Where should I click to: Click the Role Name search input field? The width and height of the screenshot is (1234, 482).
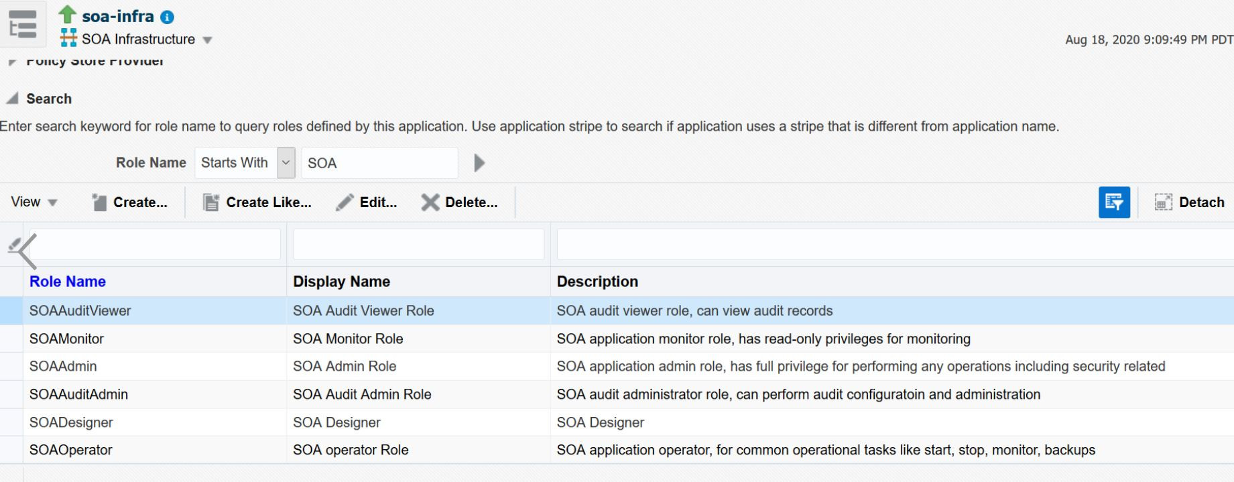[379, 163]
